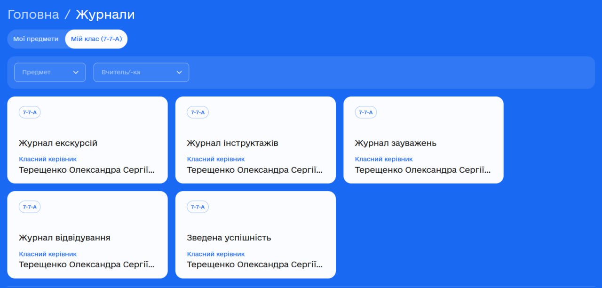Open the Журнал інструктажів card
Image resolution: width=602 pixels, height=288 pixels.
click(255, 140)
